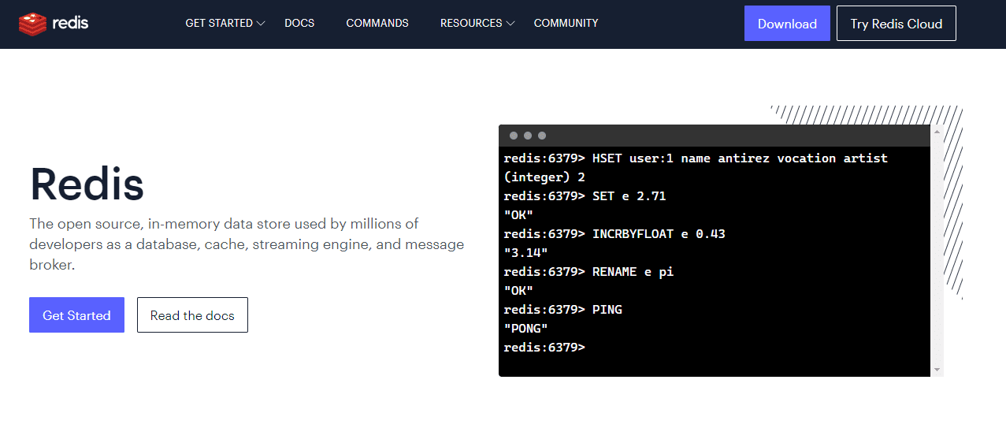Click the "(integer) 2" output line
The height and width of the screenshot is (428, 1006).
[544, 177]
